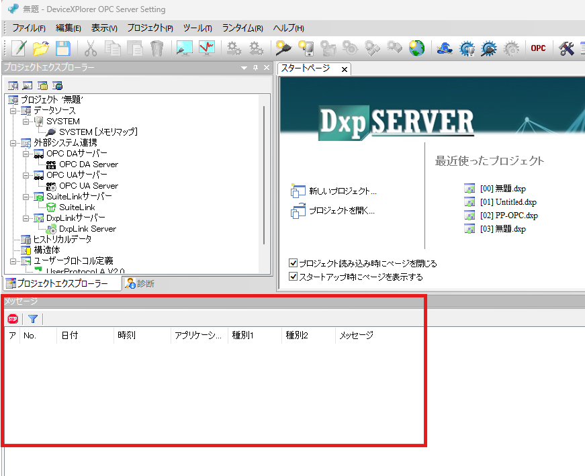This screenshot has height=476, width=585.
Task: Switch to the 診断 tab
Action: pyautogui.click(x=140, y=283)
